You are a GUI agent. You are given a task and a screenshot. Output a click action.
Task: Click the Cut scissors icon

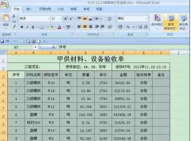point(14,16)
